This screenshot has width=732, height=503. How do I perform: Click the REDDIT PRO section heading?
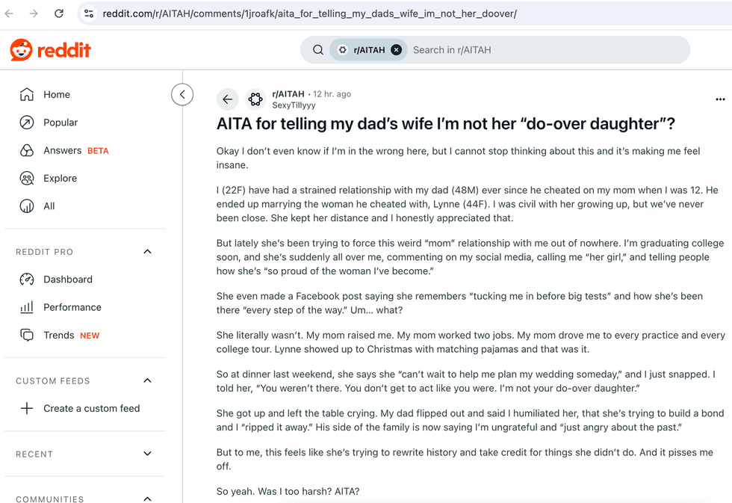coord(44,252)
